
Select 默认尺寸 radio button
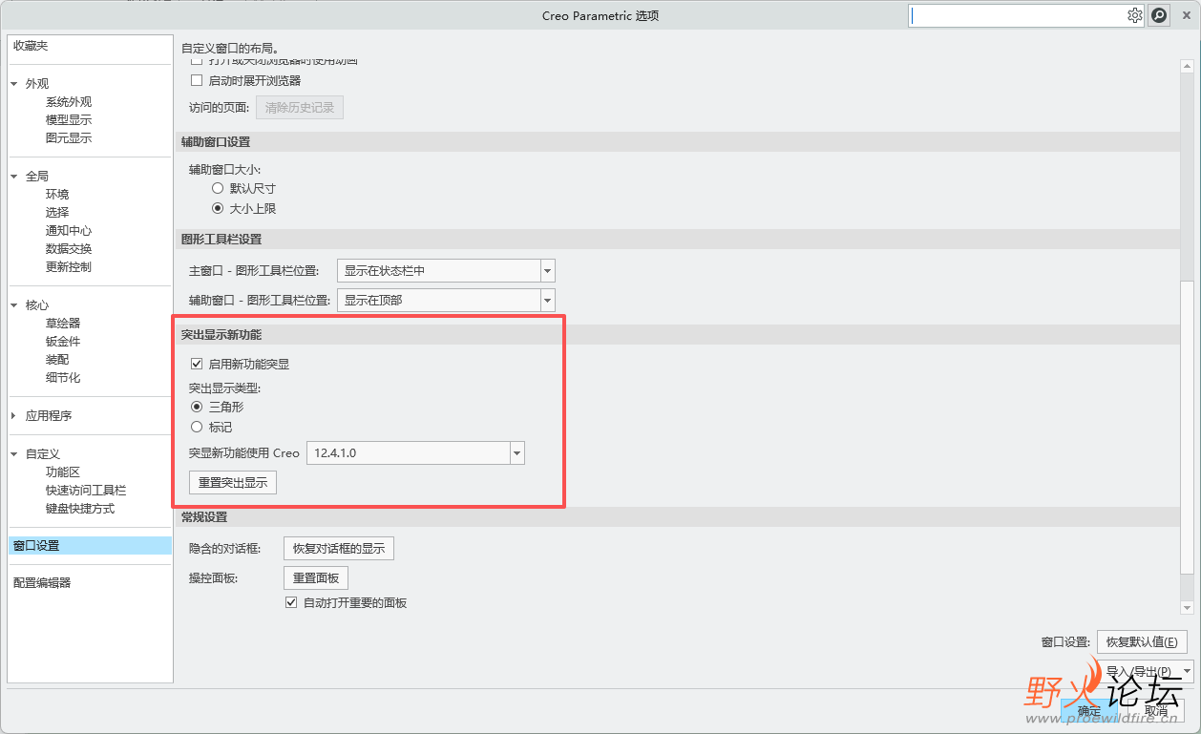click(218, 188)
